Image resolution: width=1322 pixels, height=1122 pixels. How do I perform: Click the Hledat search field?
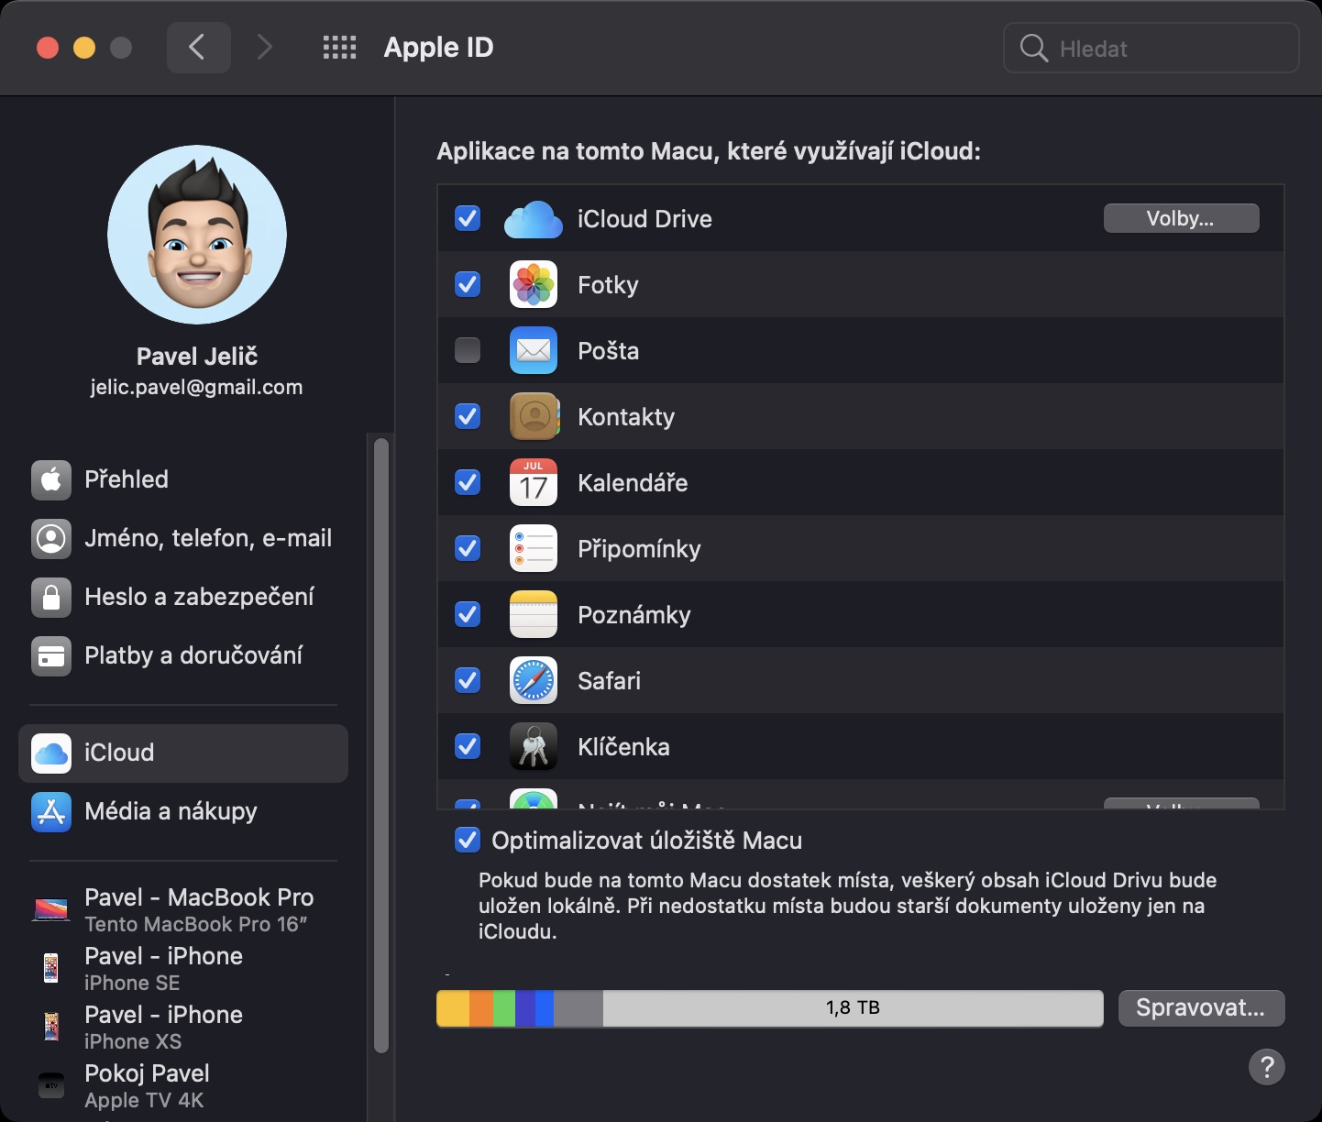pos(1151,49)
